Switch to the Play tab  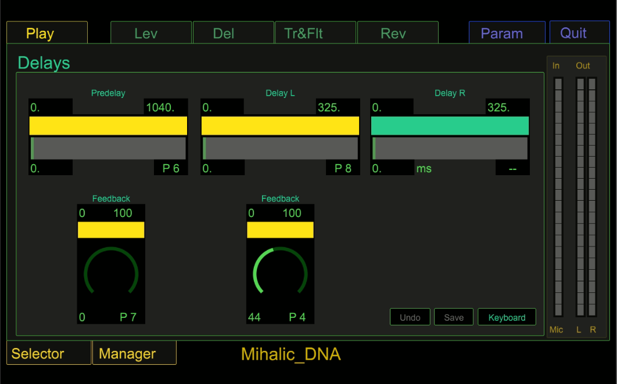47,32
